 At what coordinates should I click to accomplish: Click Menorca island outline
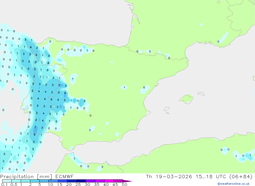click(x=201, y=94)
